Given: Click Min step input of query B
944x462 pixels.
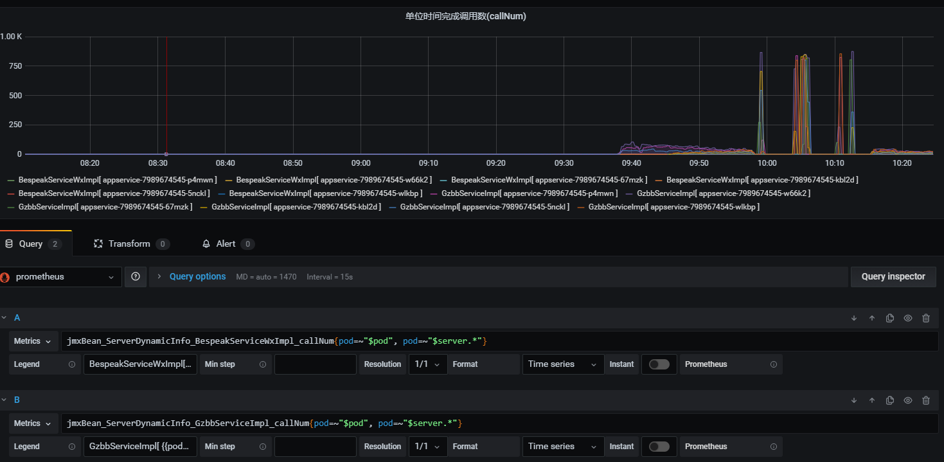Looking at the screenshot, I should pyautogui.click(x=315, y=447).
